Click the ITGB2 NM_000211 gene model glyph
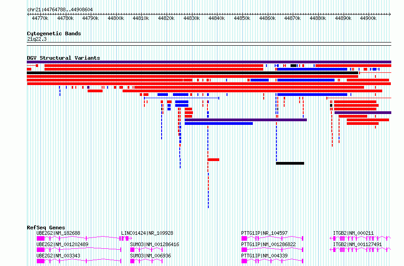This screenshot has width=404, height=266. (x=360, y=238)
